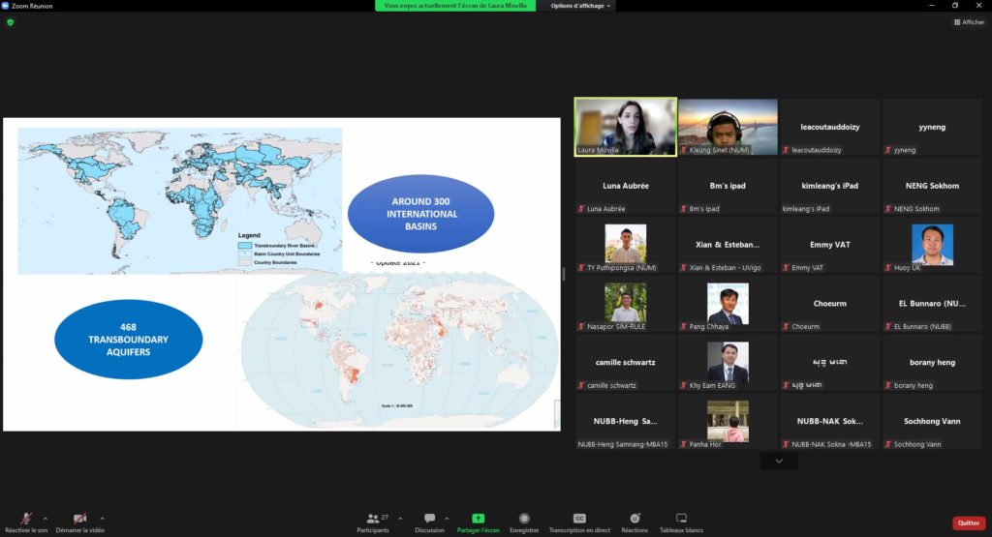Open the Réactions emoji menu
992x537 pixels.
[635, 520]
